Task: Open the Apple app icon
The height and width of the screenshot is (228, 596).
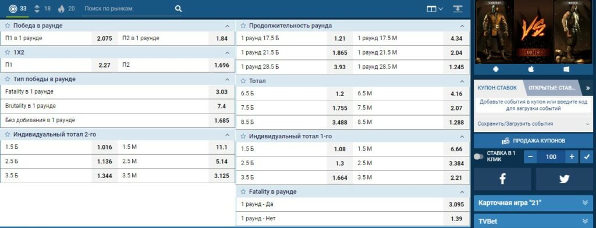Action: (x=531, y=70)
